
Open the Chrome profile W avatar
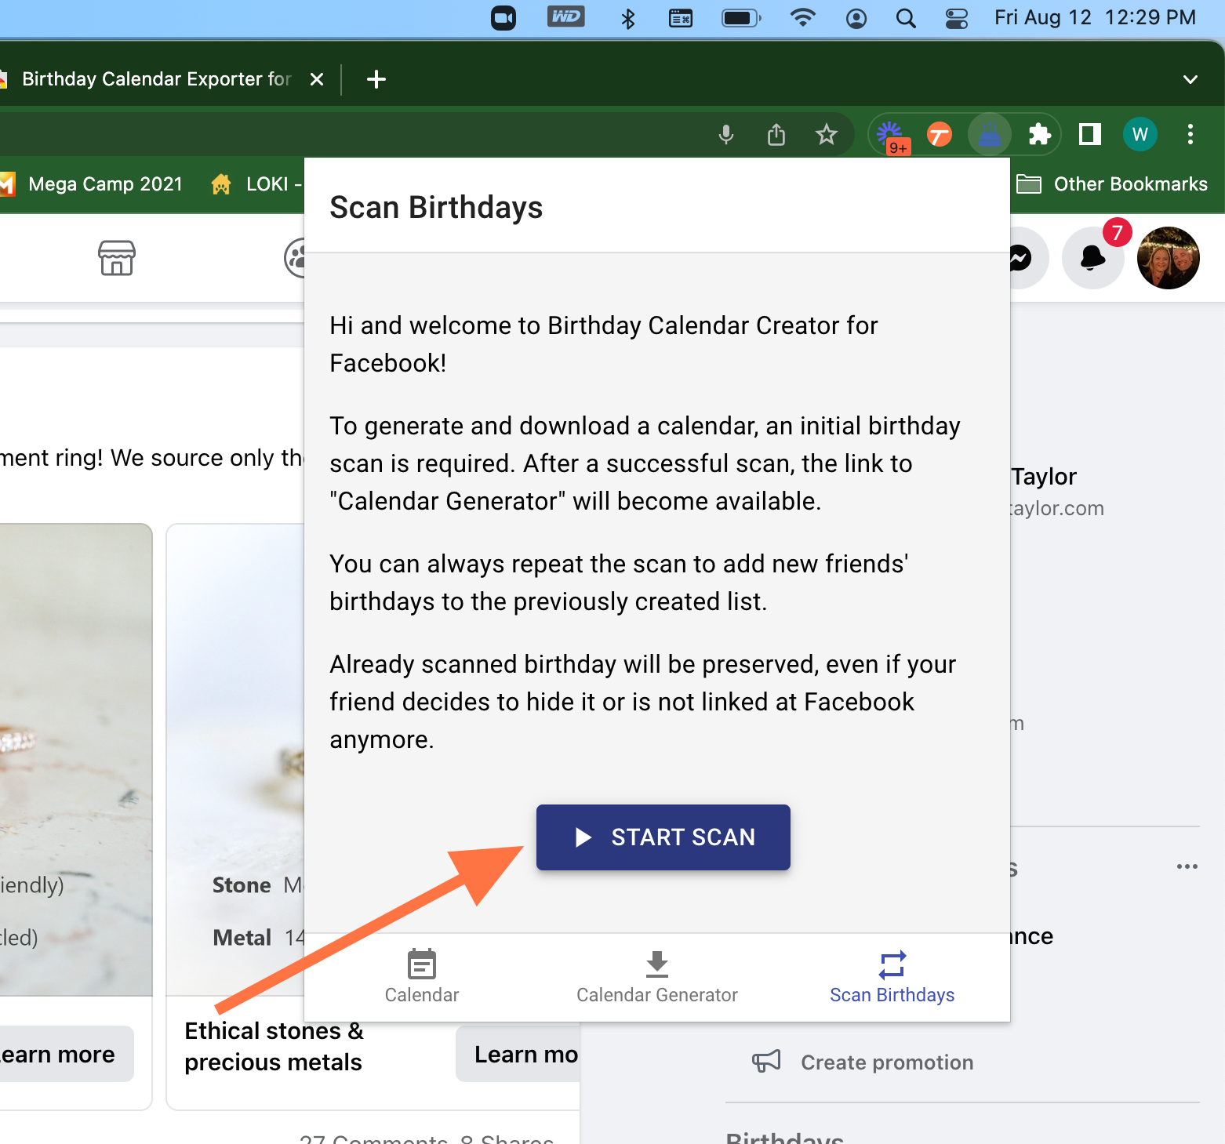1140,135
